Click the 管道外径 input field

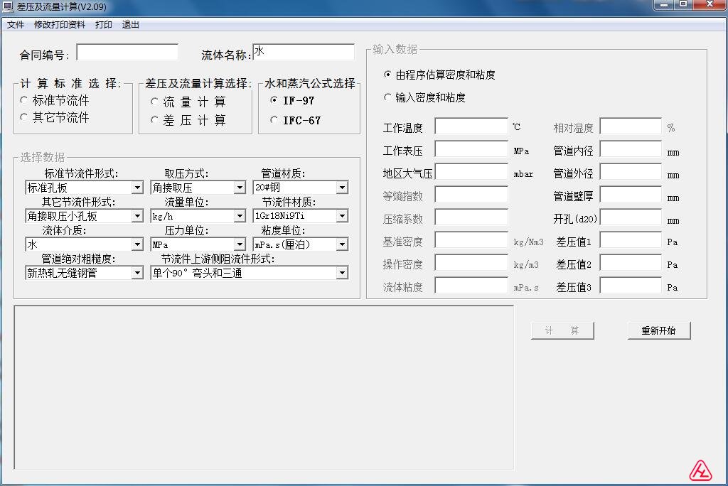[631, 172]
